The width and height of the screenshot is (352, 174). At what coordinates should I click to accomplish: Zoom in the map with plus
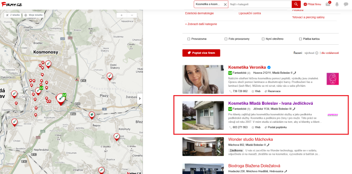pos(121,15)
